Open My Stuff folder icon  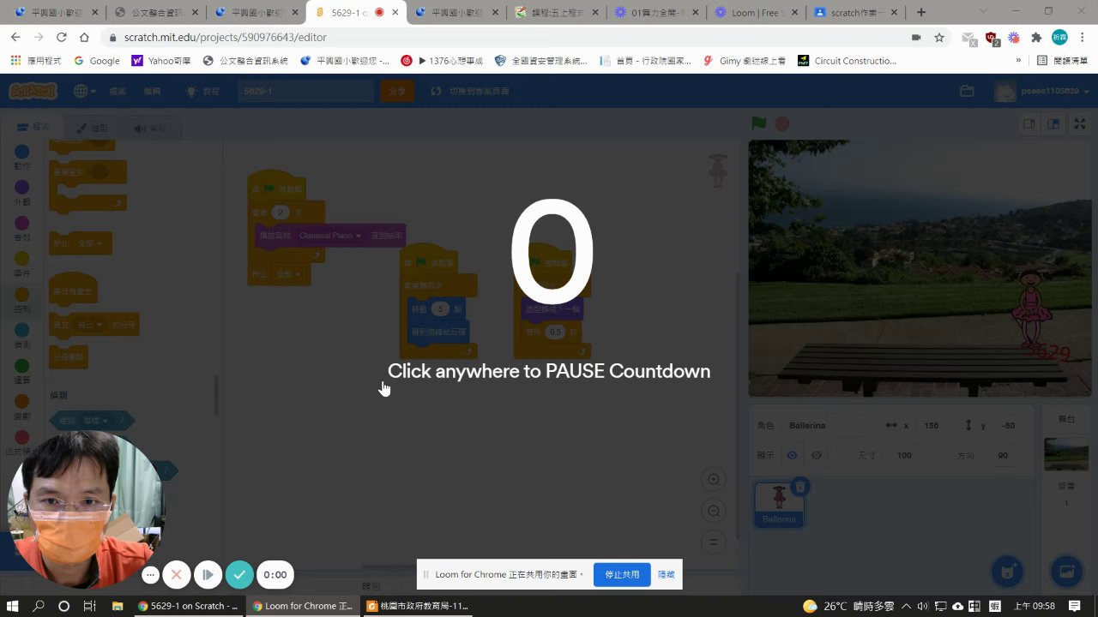click(x=967, y=91)
